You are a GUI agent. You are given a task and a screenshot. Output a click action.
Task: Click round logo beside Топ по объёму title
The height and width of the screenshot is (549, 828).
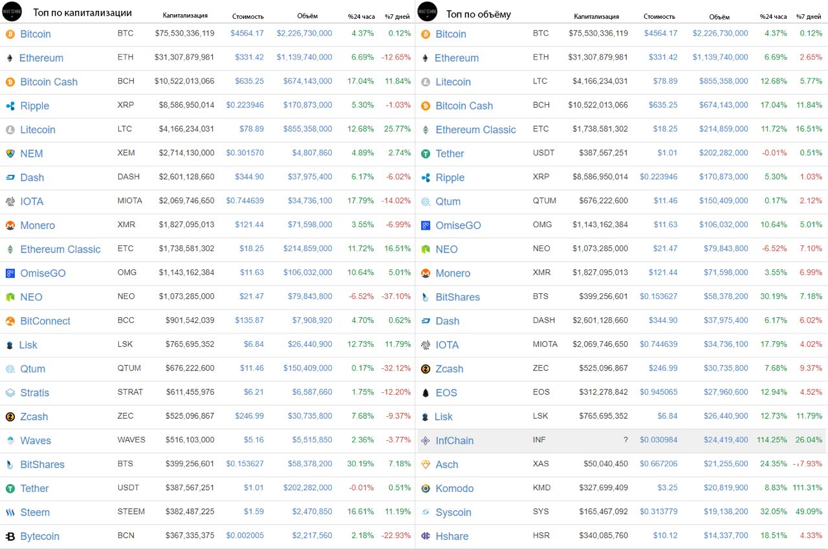[x=428, y=12]
